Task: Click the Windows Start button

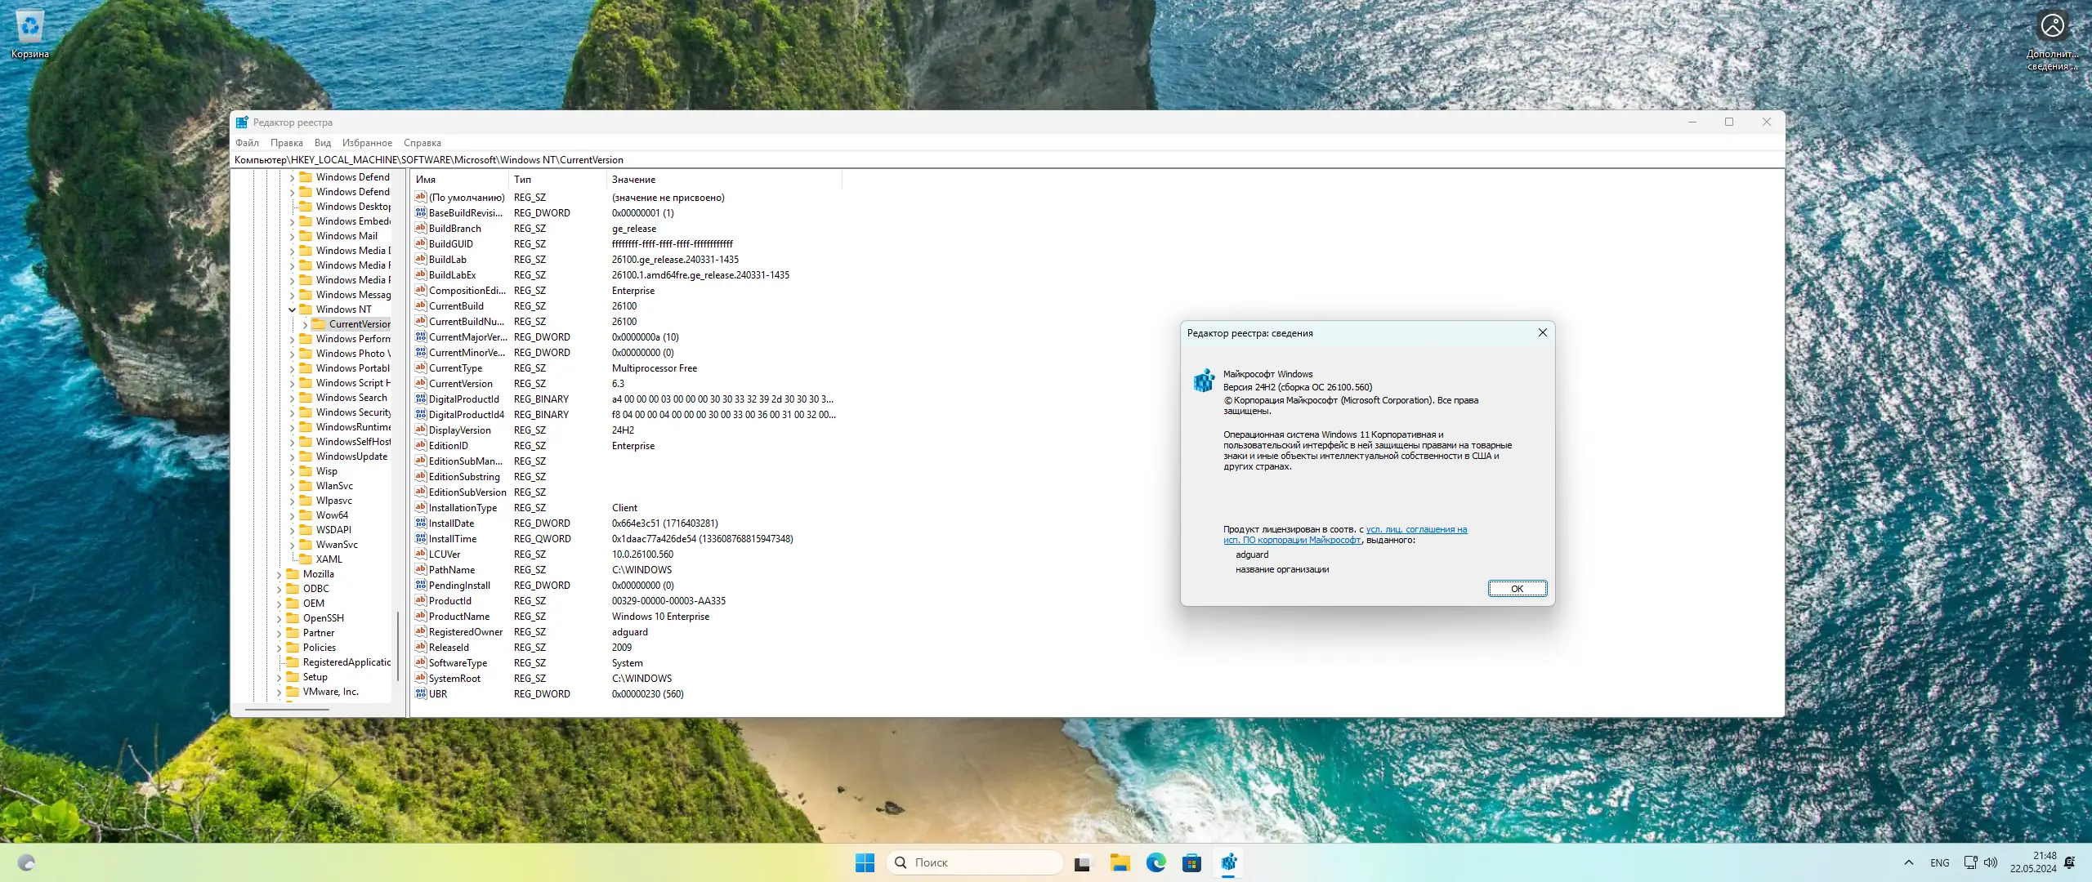Action: (x=865, y=862)
